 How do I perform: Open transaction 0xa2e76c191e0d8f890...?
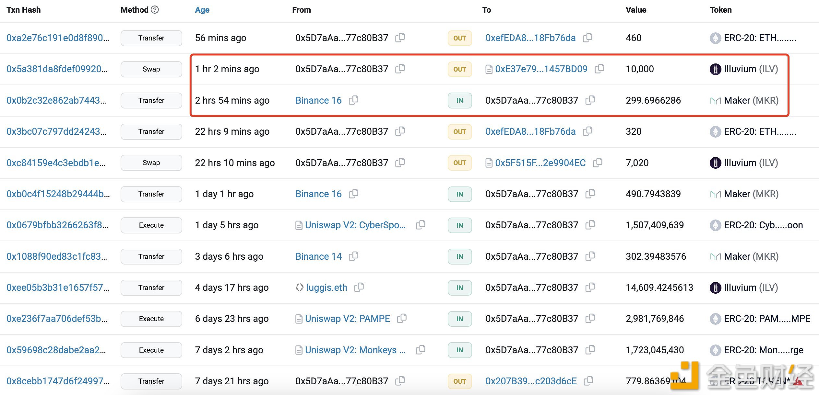click(58, 38)
